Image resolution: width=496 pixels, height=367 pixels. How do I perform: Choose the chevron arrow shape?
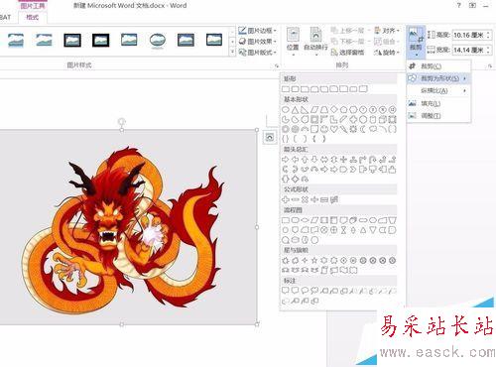(x=353, y=170)
